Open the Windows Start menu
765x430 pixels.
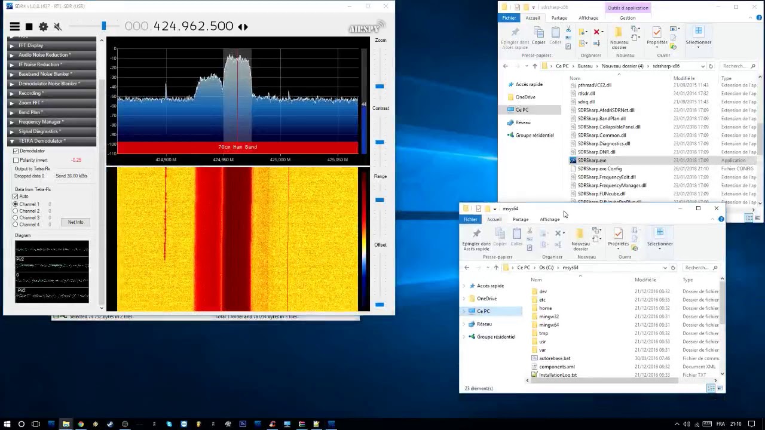coord(7,424)
